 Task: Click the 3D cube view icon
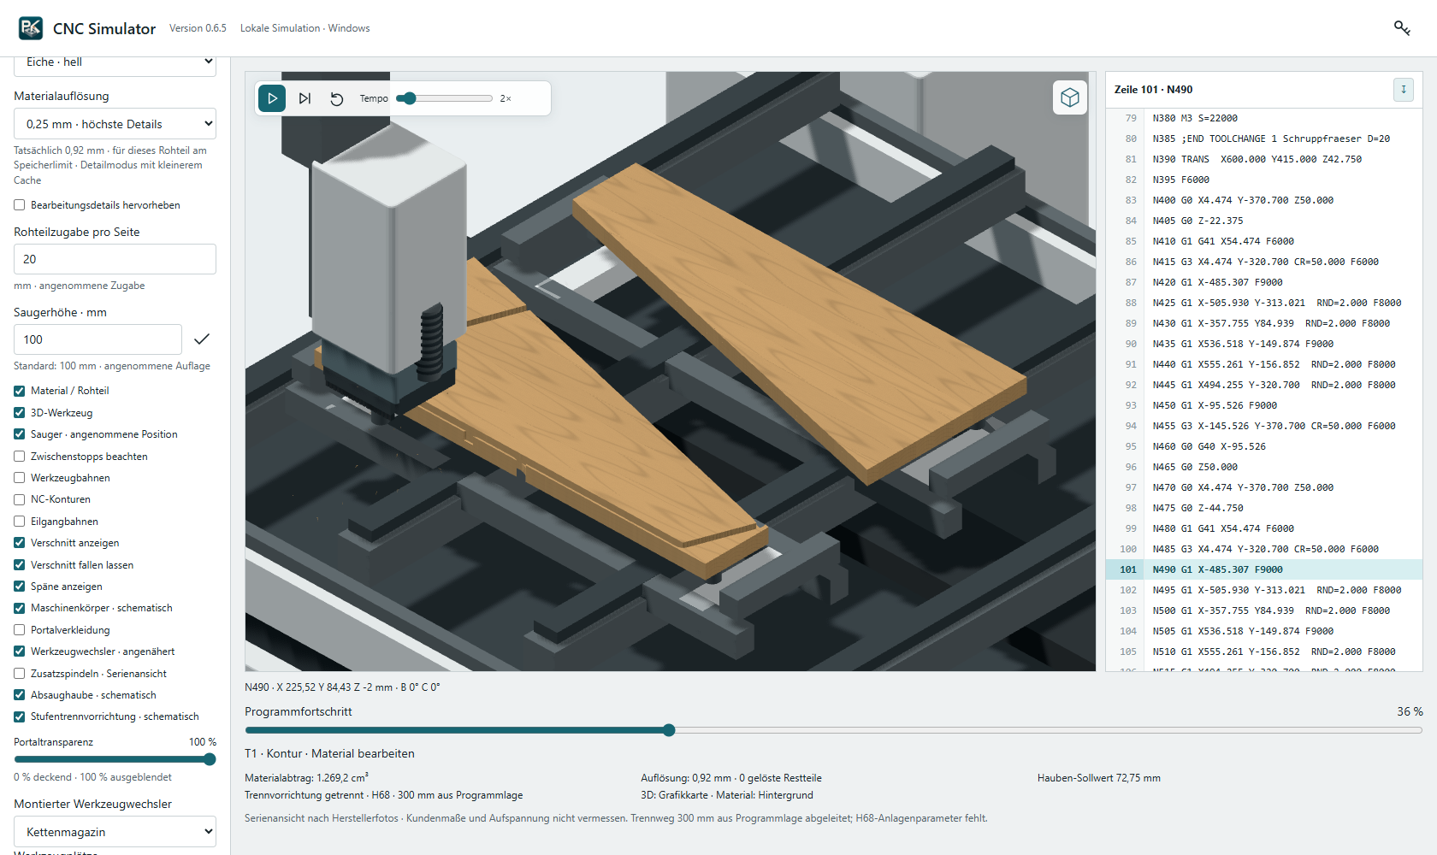pos(1070,97)
